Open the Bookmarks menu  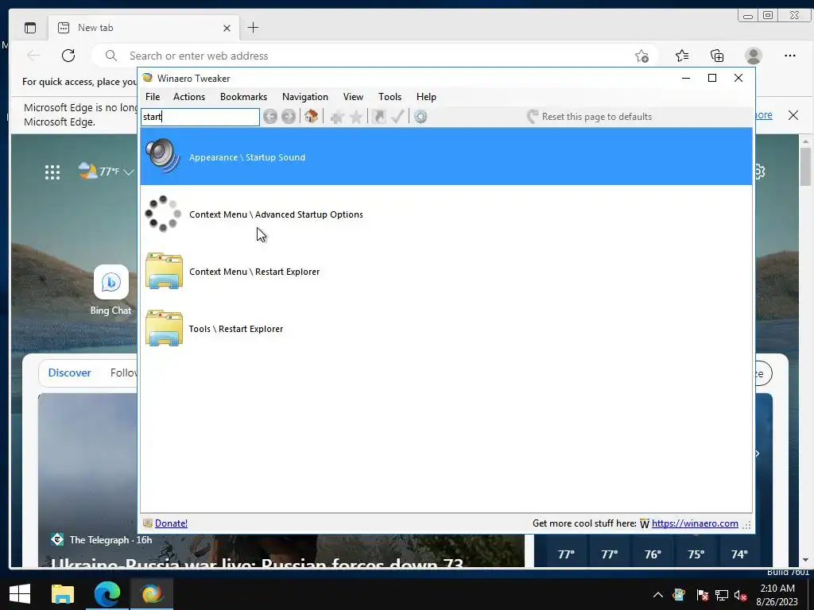tap(243, 96)
